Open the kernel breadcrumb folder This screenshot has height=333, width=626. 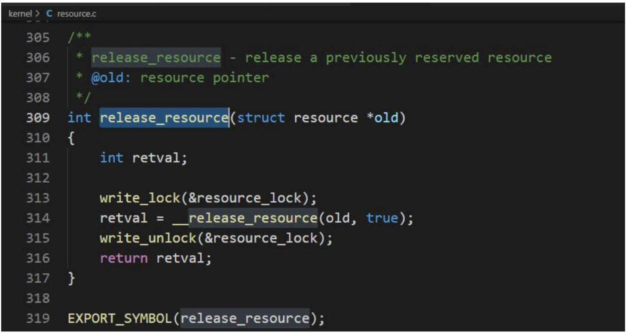pos(20,14)
